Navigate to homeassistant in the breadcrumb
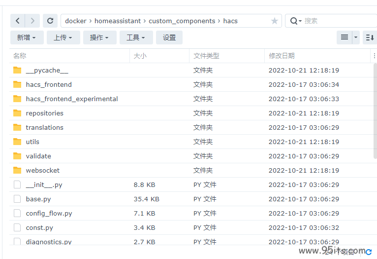 [118, 21]
